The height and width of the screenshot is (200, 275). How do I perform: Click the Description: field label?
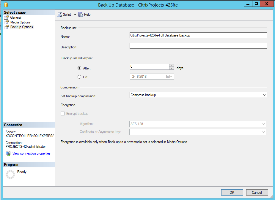point(69,47)
